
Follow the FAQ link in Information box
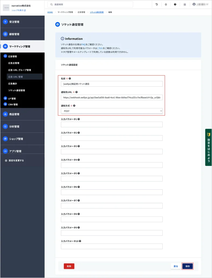[83, 44]
